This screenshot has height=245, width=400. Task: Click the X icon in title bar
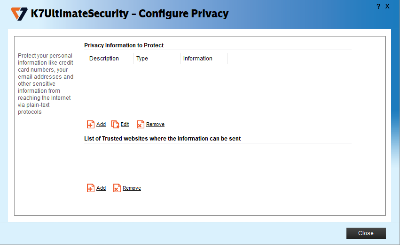tap(387, 7)
